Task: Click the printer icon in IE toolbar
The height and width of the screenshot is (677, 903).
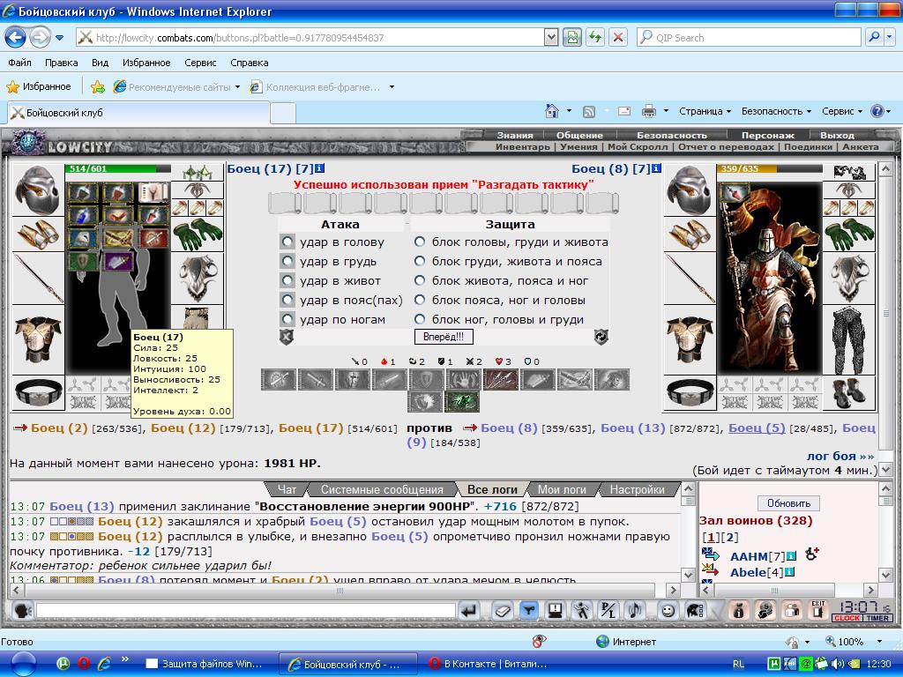Action: click(x=649, y=110)
